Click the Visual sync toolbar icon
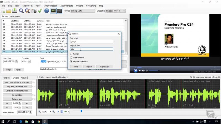The width and height of the screenshot is (221, 124). 34,11
